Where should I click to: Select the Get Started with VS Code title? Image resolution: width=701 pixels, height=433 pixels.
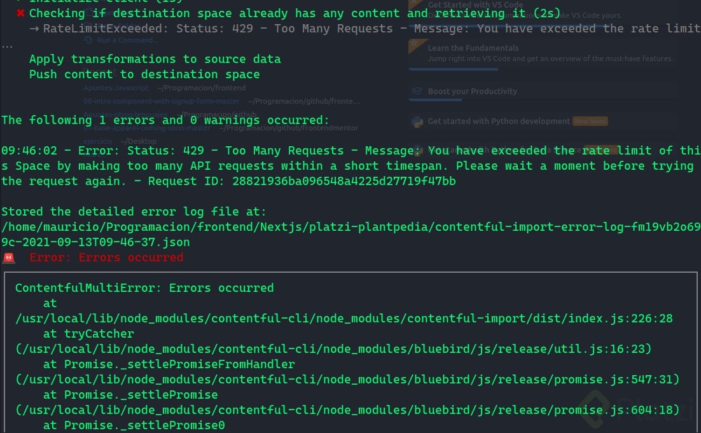click(475, 4)
